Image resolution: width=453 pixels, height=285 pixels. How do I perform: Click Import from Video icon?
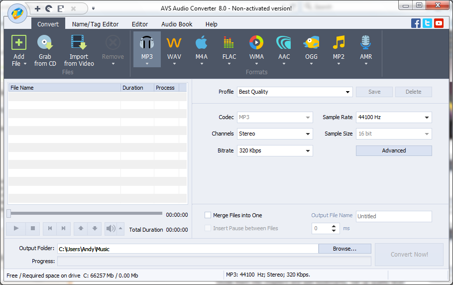79,43
